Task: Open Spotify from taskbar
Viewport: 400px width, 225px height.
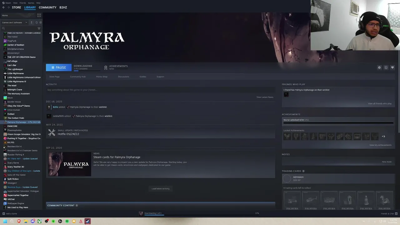Action: (67, 221)
